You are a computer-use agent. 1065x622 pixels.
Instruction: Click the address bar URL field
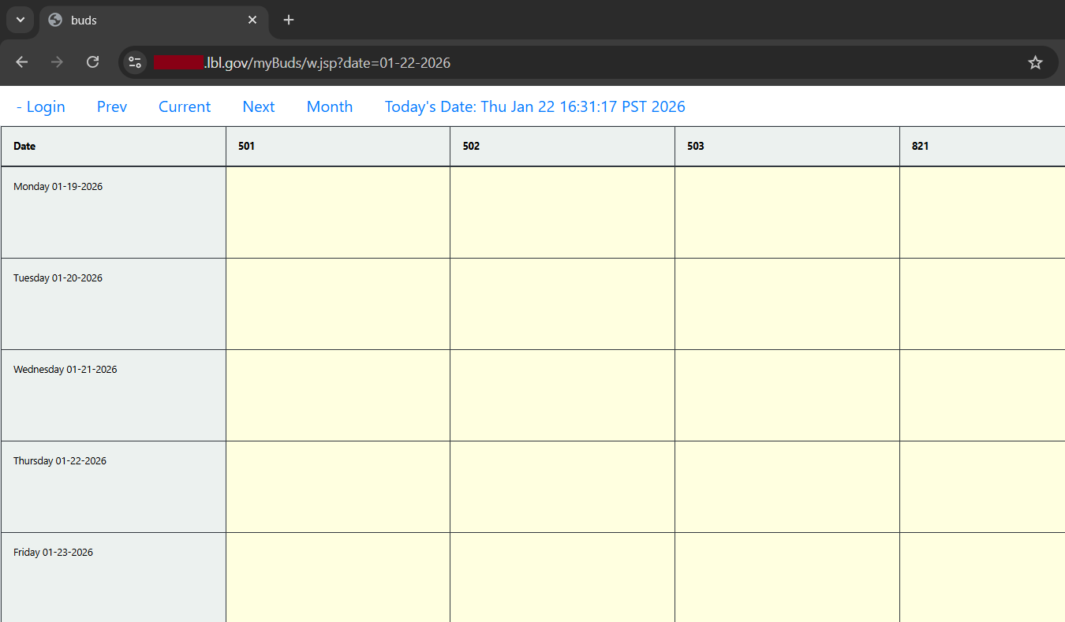click(x=552, y=62)
